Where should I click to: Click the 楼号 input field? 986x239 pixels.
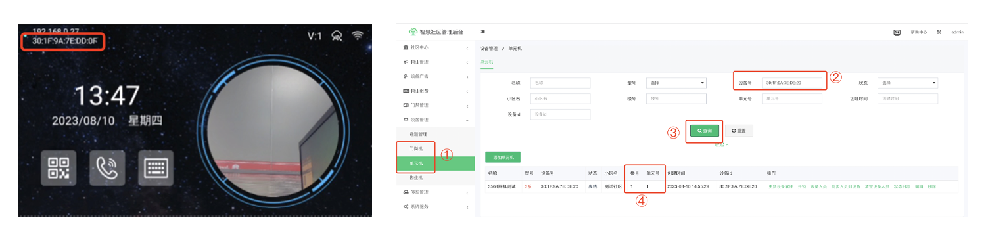676,98
